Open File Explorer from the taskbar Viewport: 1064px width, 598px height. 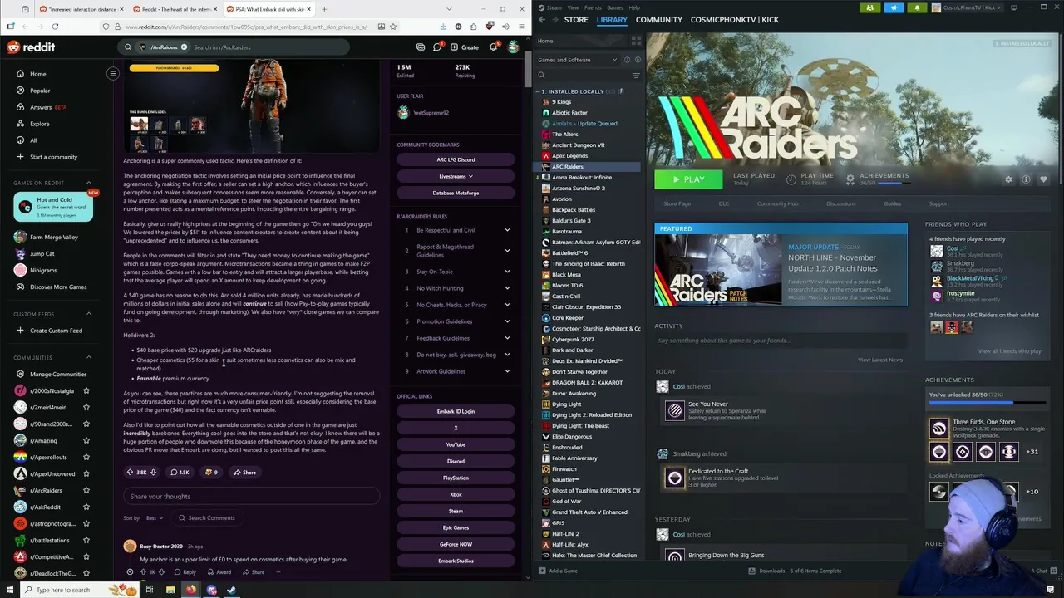pyautogui.click(x=170, y=591)
